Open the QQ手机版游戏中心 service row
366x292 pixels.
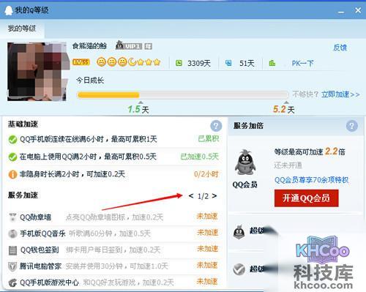tap(113, 282)
